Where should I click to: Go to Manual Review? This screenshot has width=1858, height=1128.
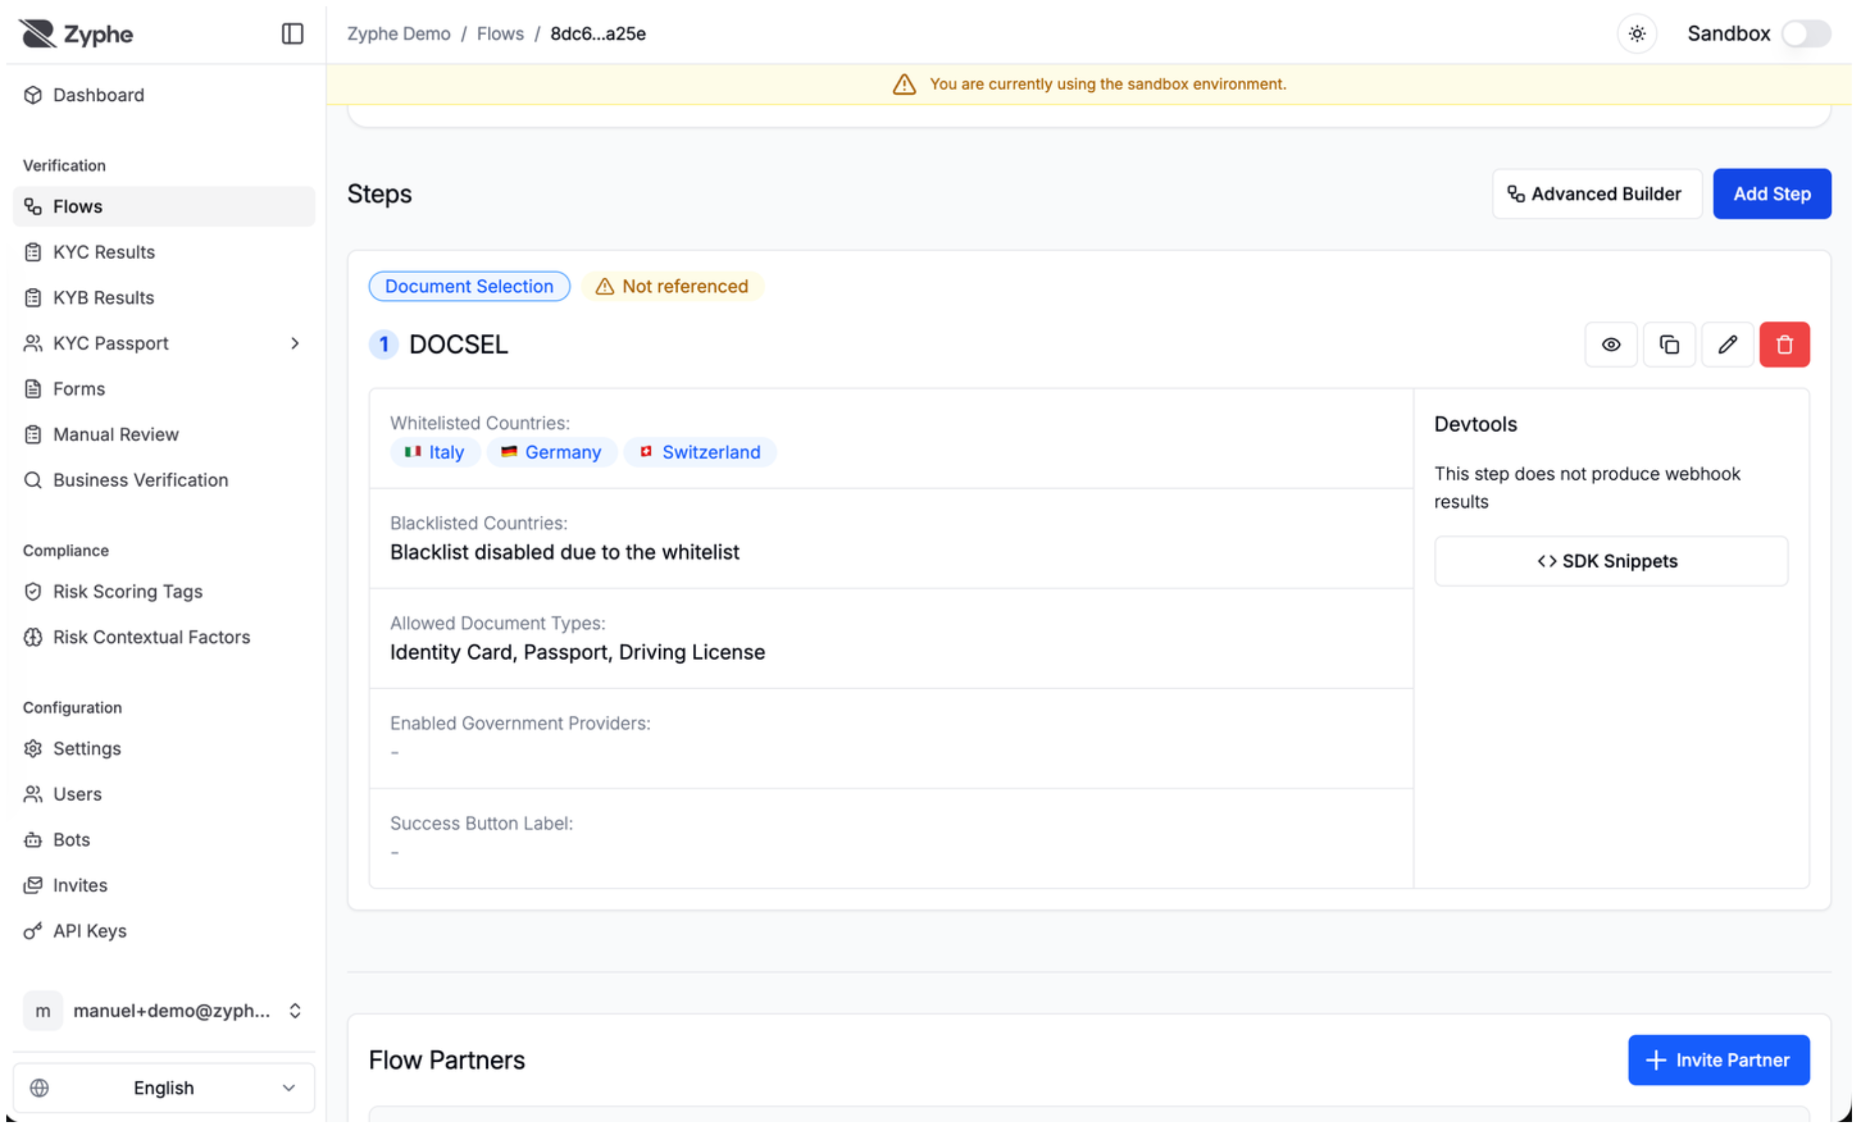coord(164,434)
